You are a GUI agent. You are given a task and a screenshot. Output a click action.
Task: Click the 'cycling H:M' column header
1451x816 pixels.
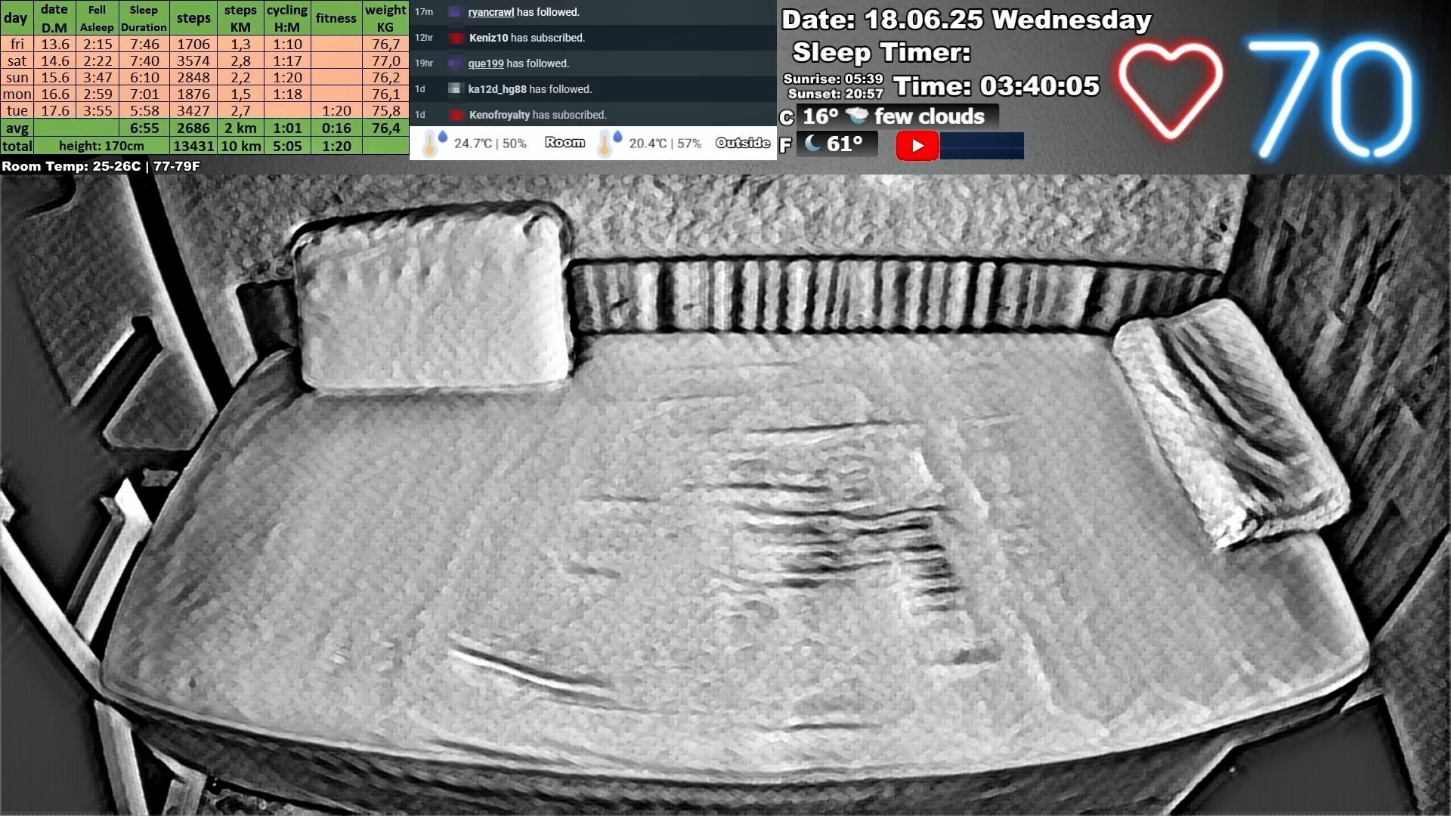pyautogui.click(x=287, y=18)
